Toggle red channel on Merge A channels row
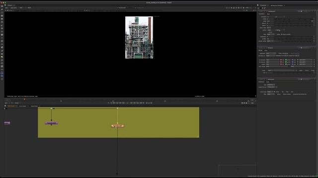 tap(281, 60)
